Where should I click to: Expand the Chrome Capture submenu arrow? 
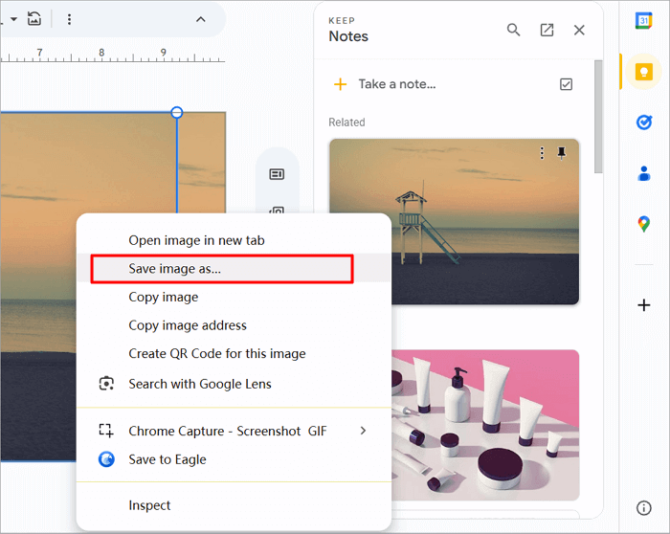click(363, 431)
